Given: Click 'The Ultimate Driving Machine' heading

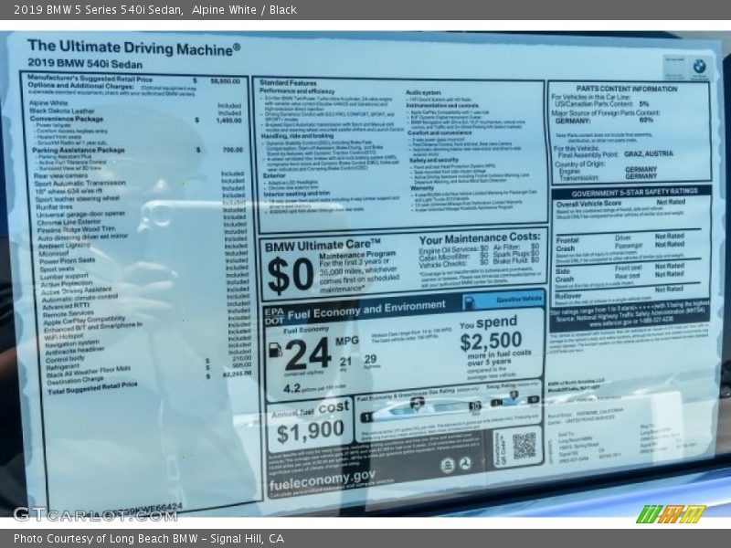Looking at the screenshot, I should 133,47.
